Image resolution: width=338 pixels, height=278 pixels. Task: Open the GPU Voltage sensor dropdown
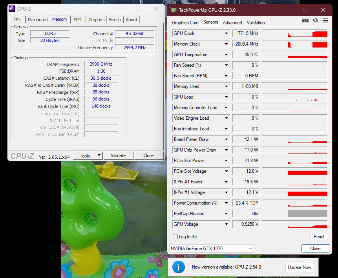coord(226,224)
